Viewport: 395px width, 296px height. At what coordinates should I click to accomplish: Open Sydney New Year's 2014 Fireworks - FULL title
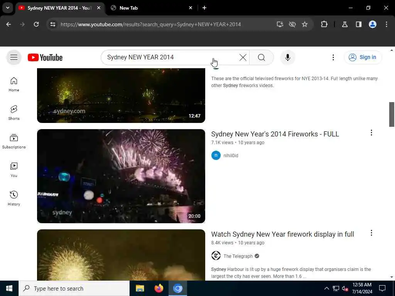275,134
